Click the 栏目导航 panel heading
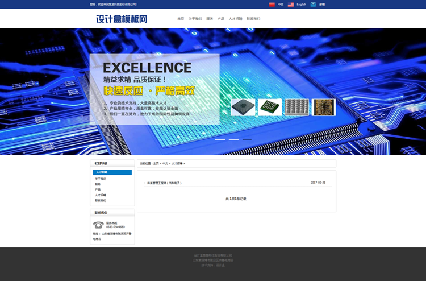Viewport: 426px width, 281px height. (101, 163)
